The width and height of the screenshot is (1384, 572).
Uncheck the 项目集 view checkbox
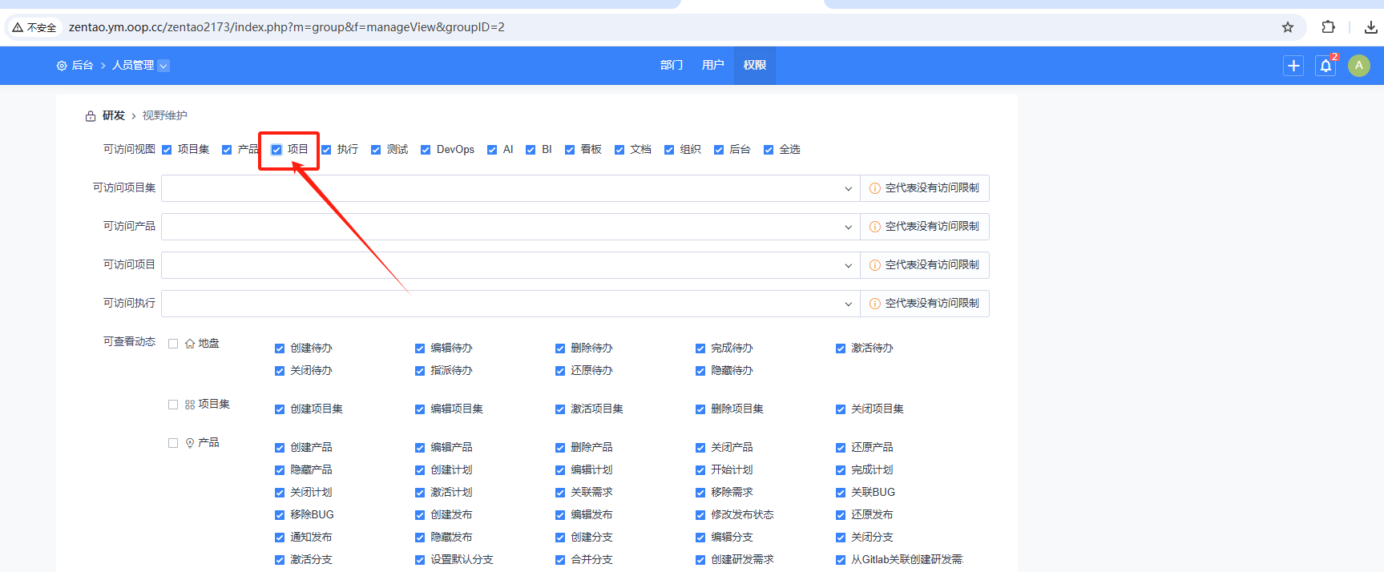click(x=167, y=150)
